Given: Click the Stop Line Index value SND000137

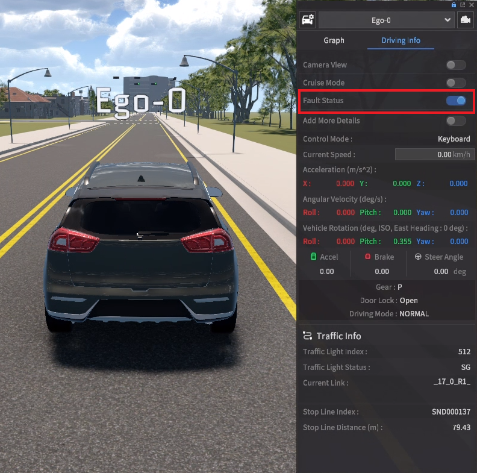Looking at the screenshot, I should pos(451,412).
